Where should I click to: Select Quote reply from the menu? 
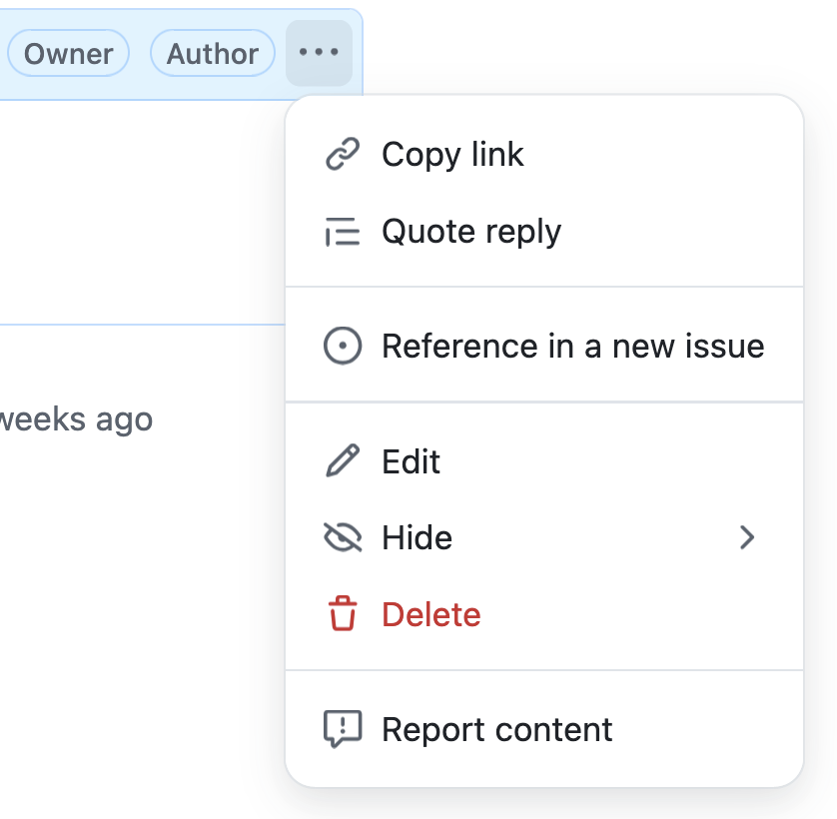pos(471,233)
